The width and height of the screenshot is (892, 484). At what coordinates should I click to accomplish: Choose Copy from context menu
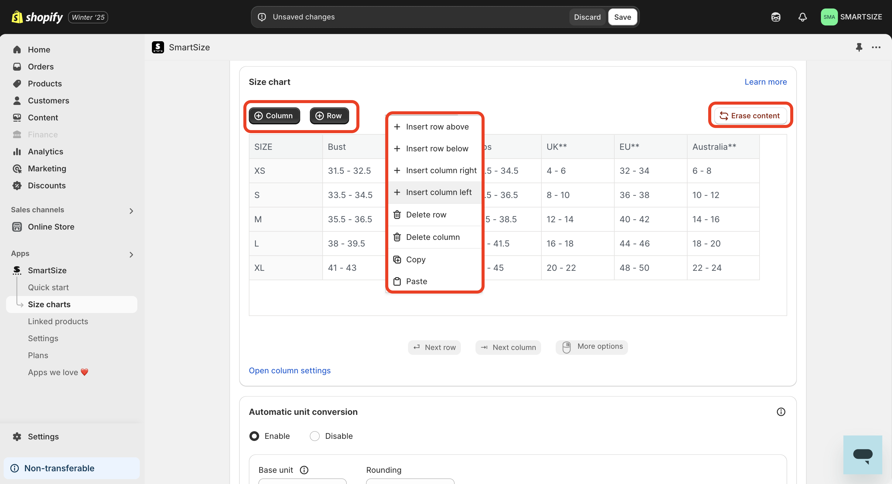(434, 259)
